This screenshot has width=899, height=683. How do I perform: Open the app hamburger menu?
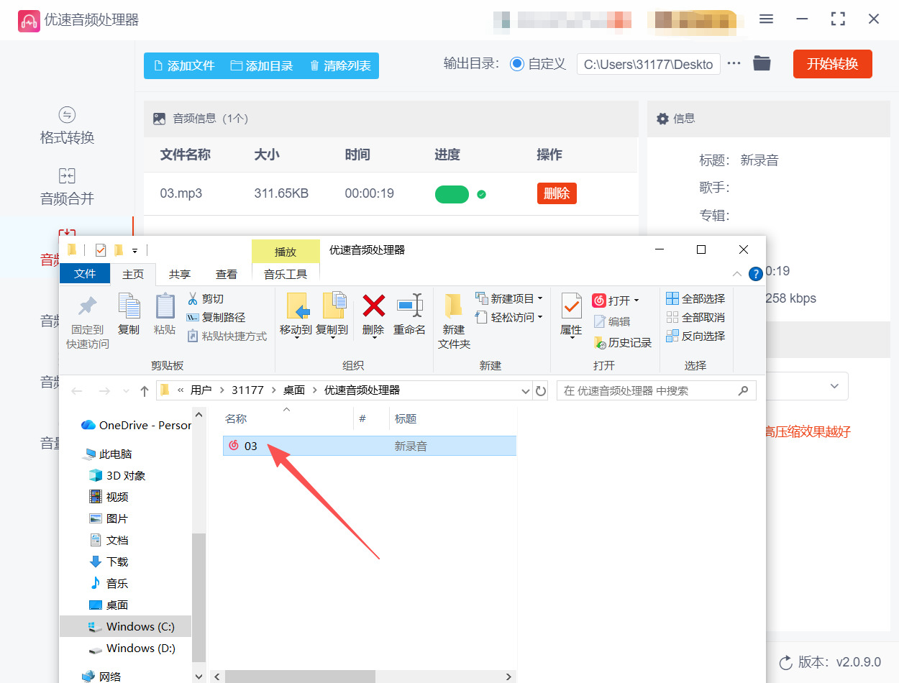pos(766,19)
